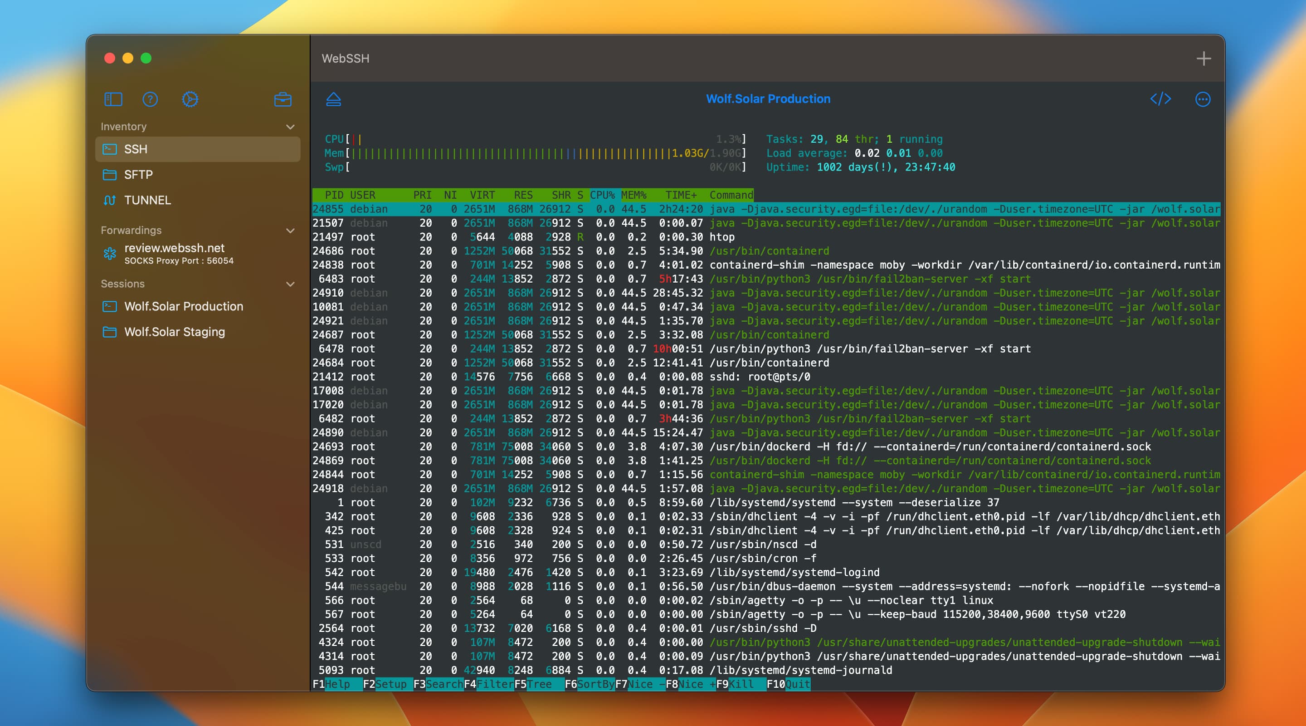Click the Load average values

click(x=898, y=153)
